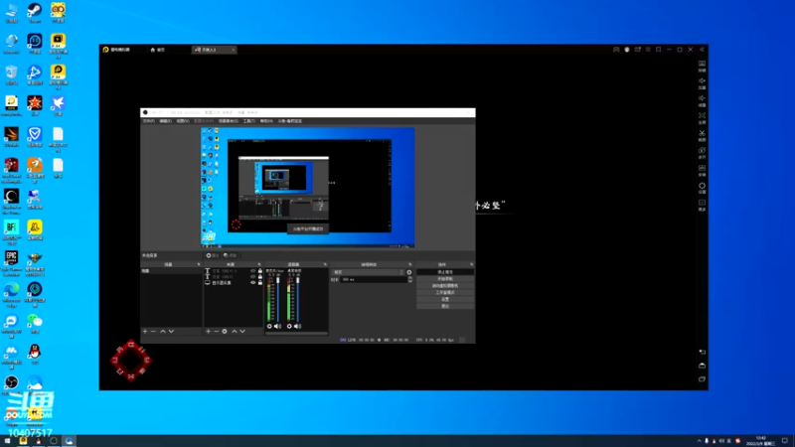Open the Help menu in the OBS menu bar

tap(266, 121)
